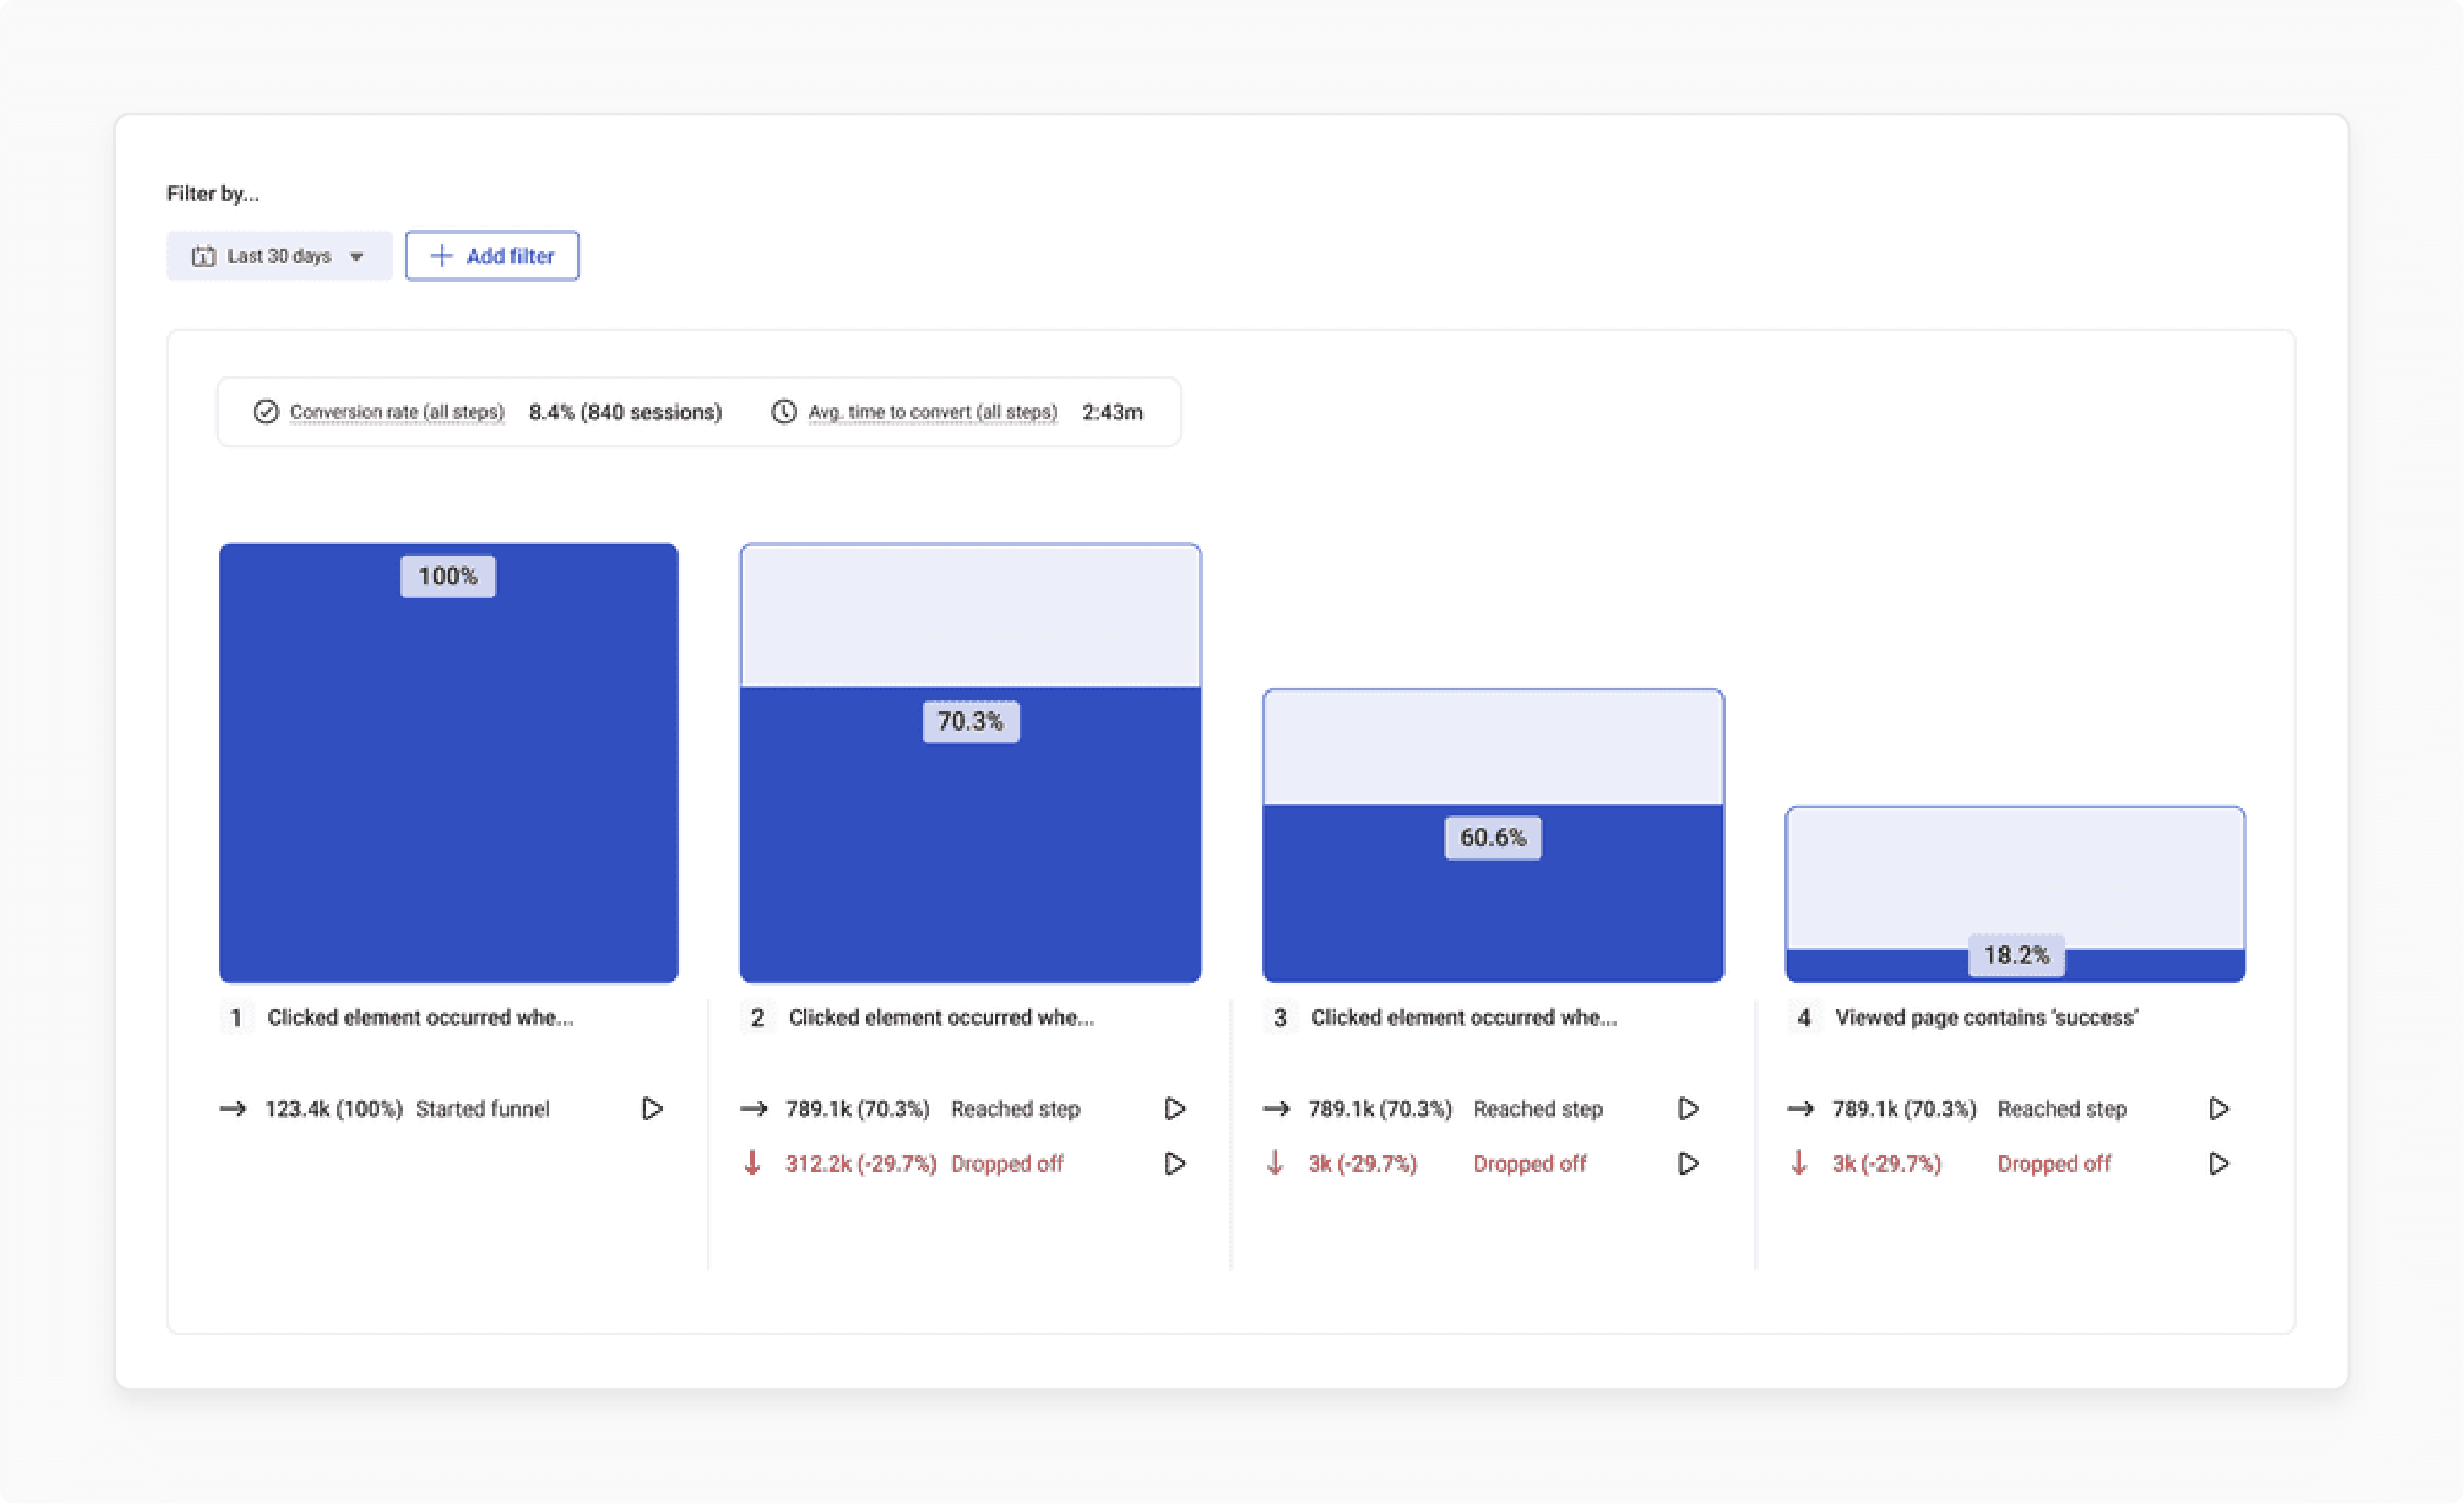This screenshot has width=2464, height=1504.
Task: Play sessions that dropped off at step 3
Action: pos(1688,1164)
